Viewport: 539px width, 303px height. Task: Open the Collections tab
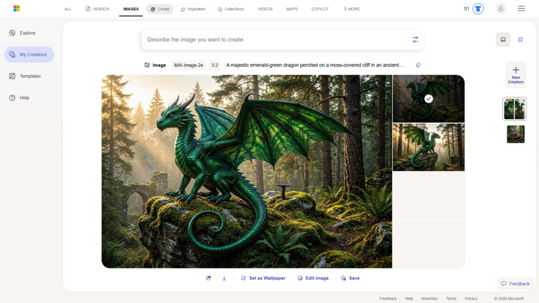231,9
